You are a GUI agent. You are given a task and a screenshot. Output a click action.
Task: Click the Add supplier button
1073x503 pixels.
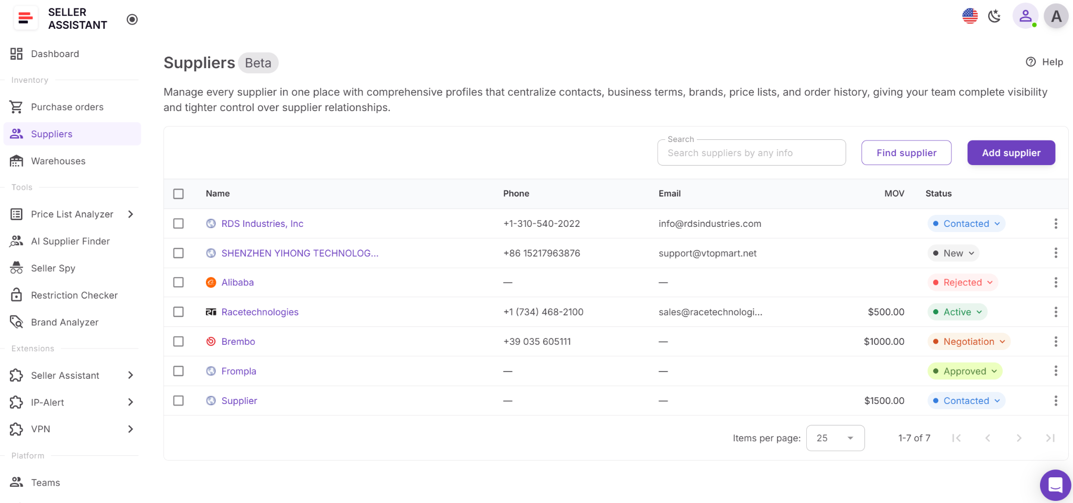click(1011, 153)
